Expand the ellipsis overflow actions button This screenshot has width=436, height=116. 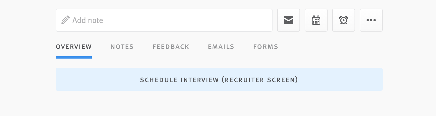coord(371,20)
